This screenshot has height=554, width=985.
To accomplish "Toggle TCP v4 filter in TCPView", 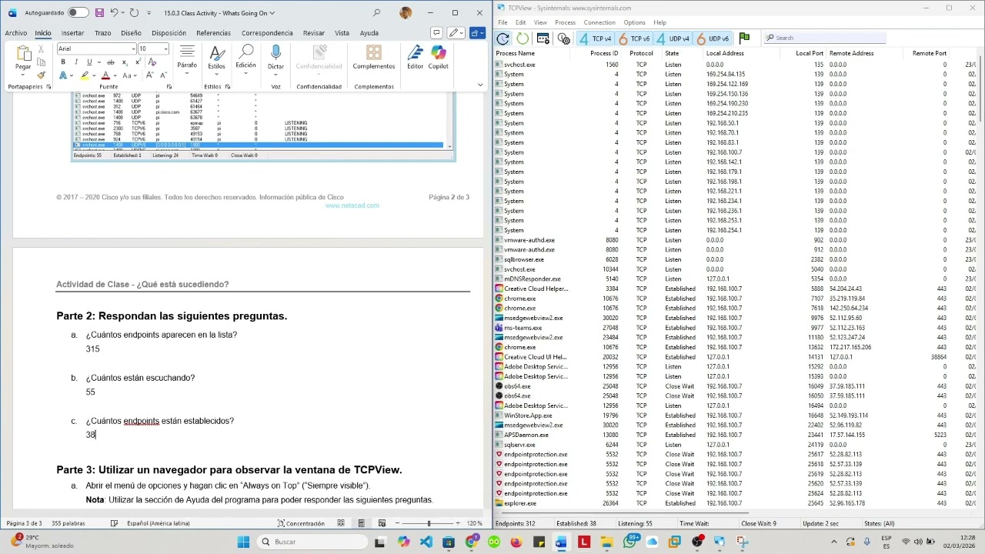I will point(595,38).
